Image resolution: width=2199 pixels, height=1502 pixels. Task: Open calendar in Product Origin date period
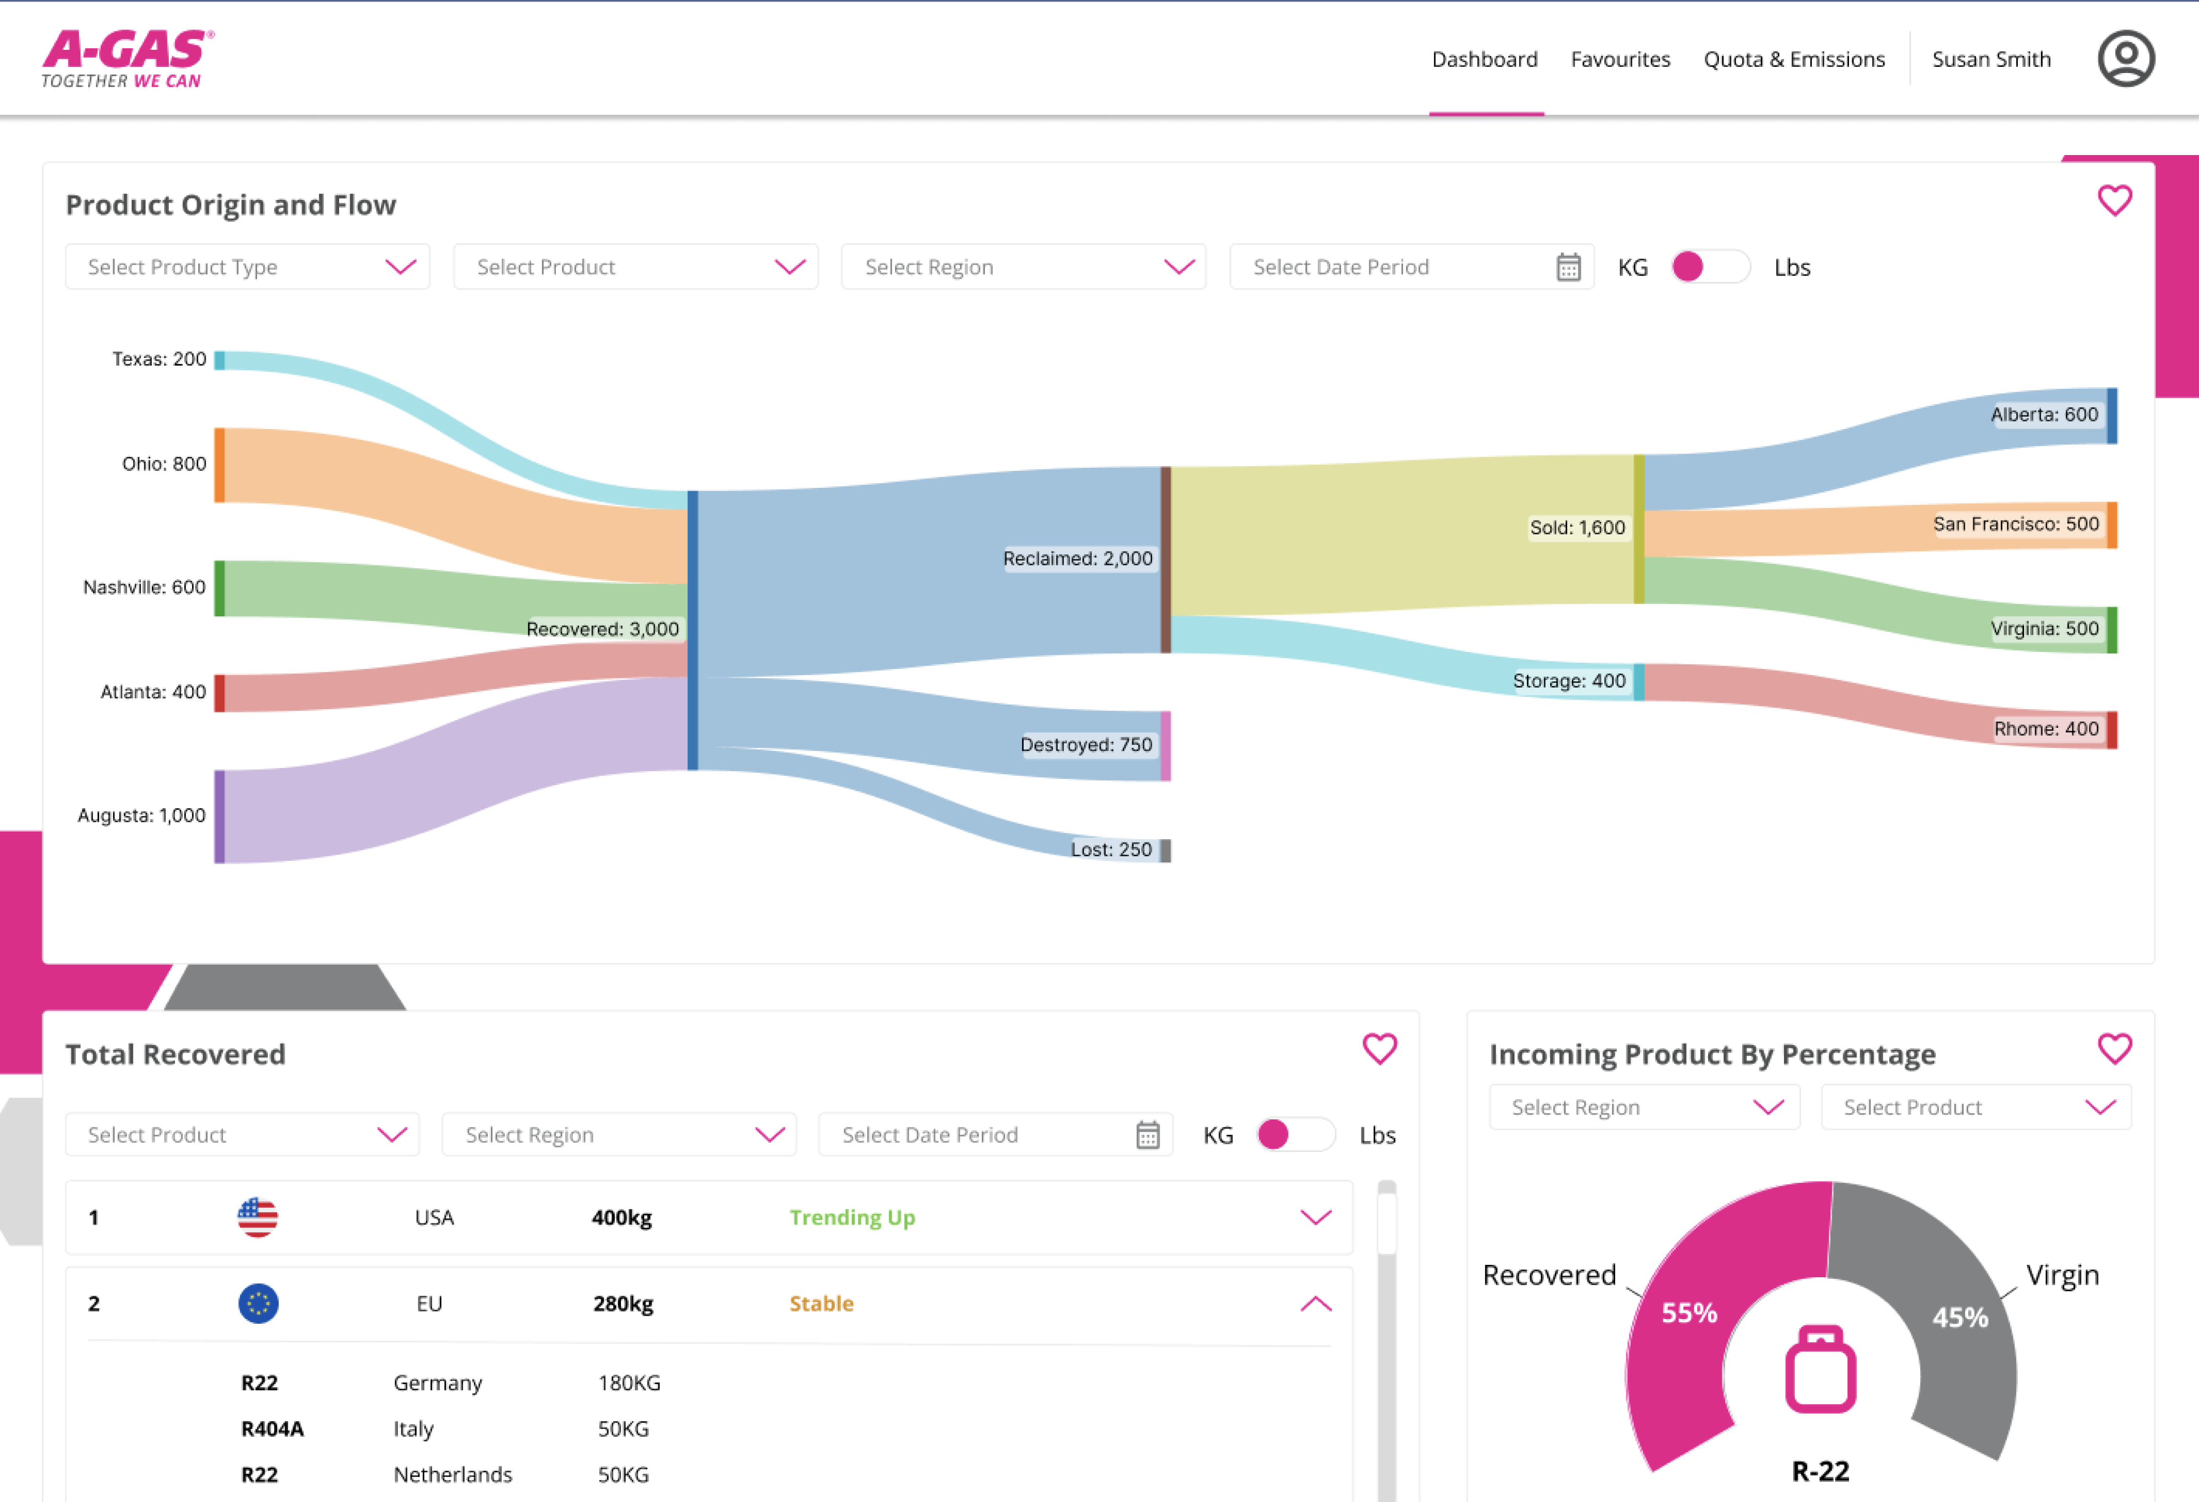click(1568, 267)
